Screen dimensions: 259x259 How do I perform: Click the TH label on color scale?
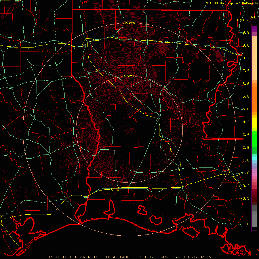click(x=247, y=224)
